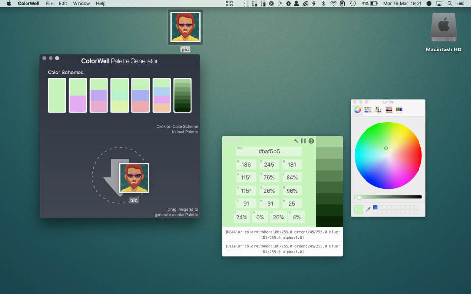471x294 pixels.
Task: Click the HSB saturation field 26%
Action: (x=269, y=191)
